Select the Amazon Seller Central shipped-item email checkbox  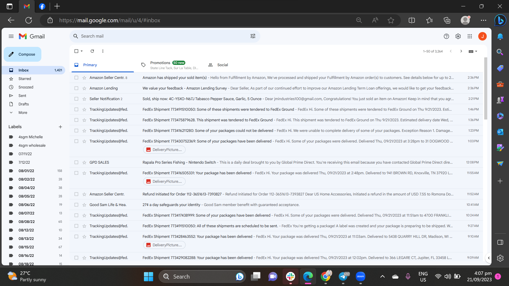tap(76, 78)
